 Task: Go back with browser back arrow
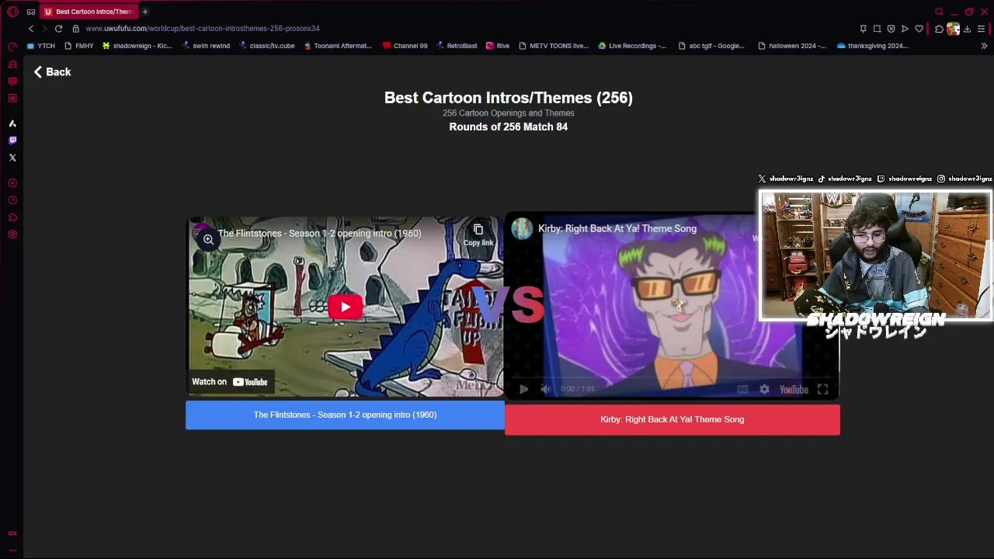tap(31, 29)
